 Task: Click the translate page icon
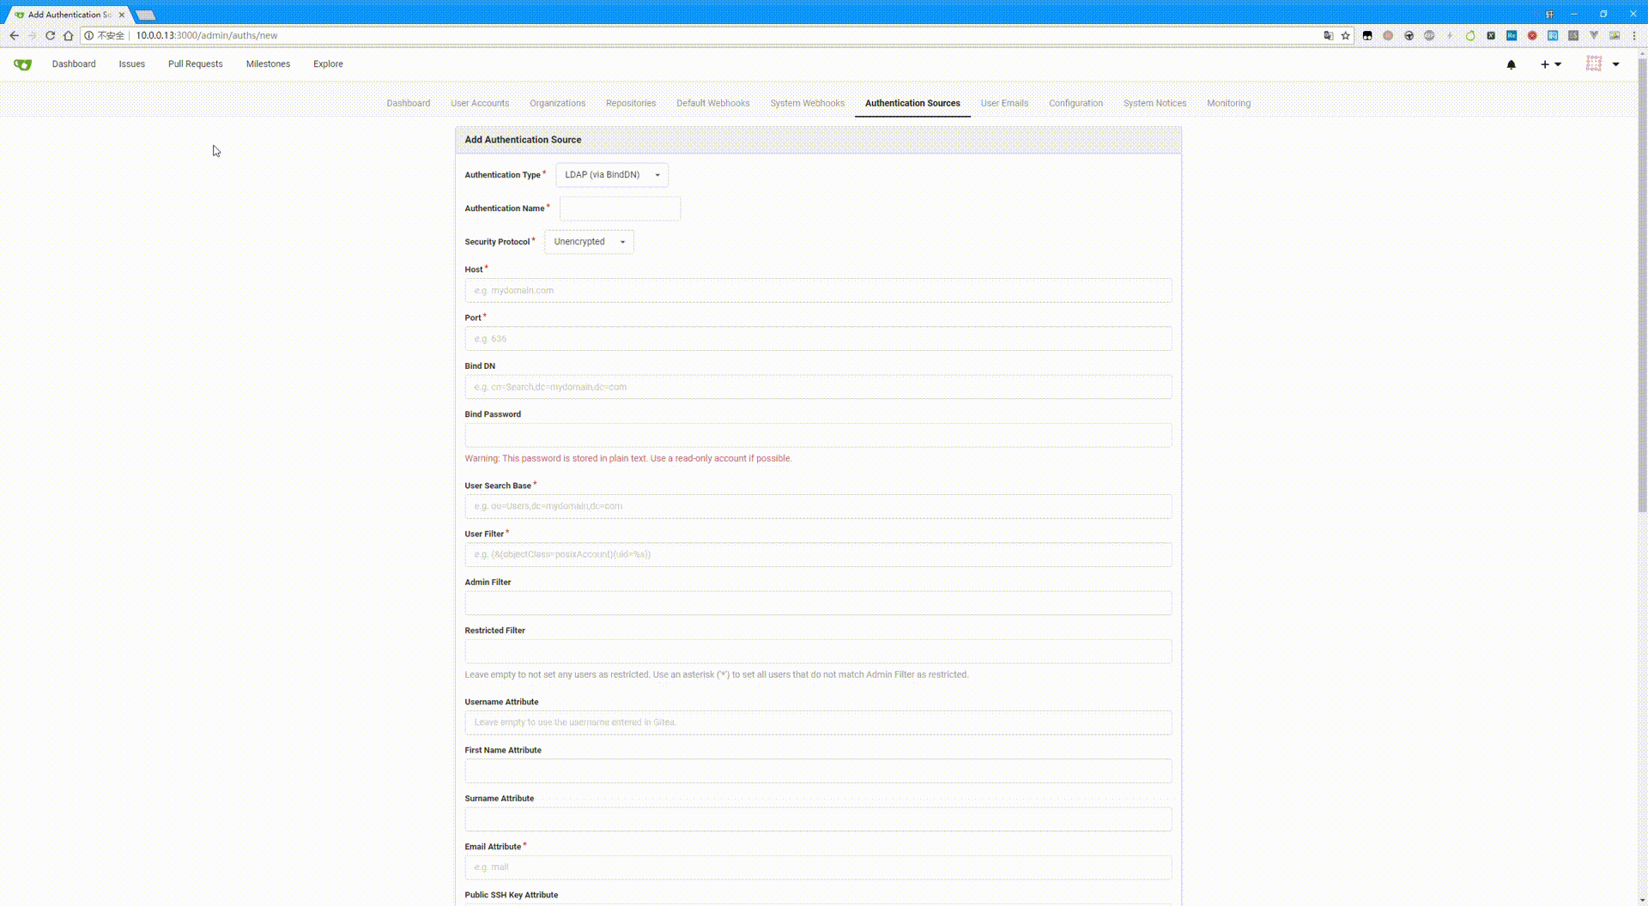(x=1328, y=35)
